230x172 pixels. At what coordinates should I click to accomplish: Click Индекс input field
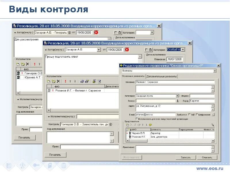pyautogui.click(x=202, y=96)
